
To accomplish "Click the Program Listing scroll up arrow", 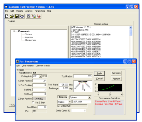I will click(131, 28).
